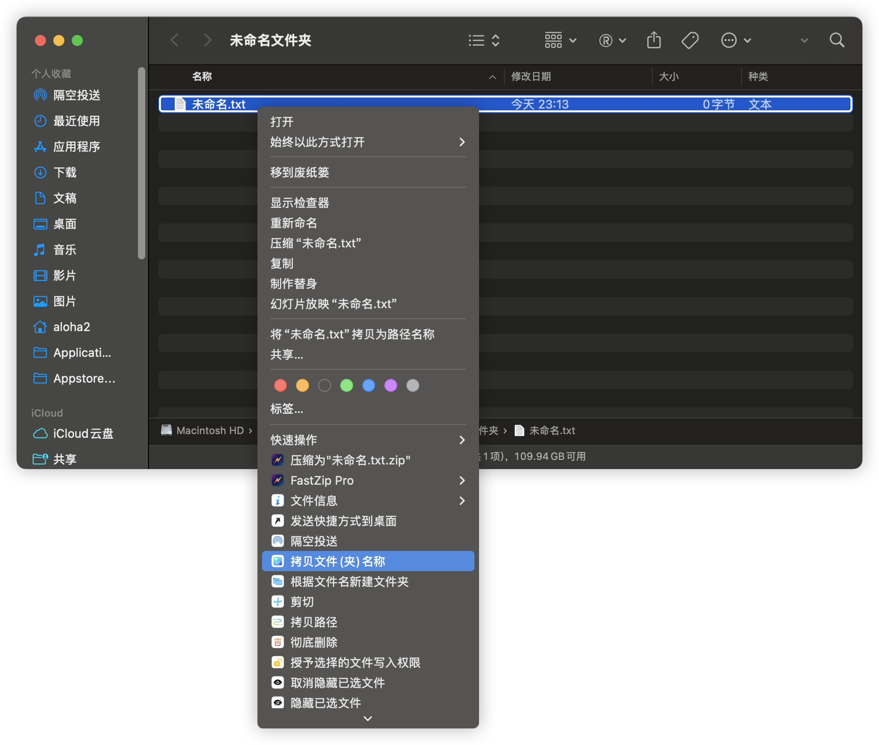Choose 重新命名 from the context menu

pos(293,223)
